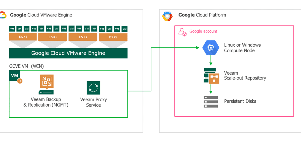The image size is (301, 141).
Task: Click the Google Cloud Platform hexagon logo
Action: tap(167, 16)
